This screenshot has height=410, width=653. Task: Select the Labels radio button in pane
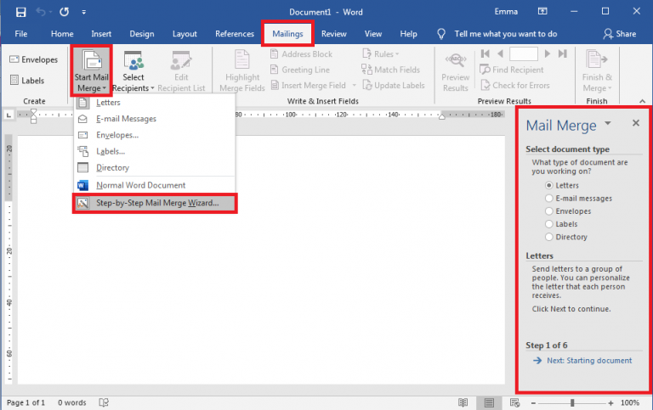549,224
